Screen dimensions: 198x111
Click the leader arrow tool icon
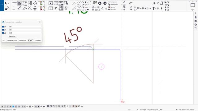pos(131,3)
